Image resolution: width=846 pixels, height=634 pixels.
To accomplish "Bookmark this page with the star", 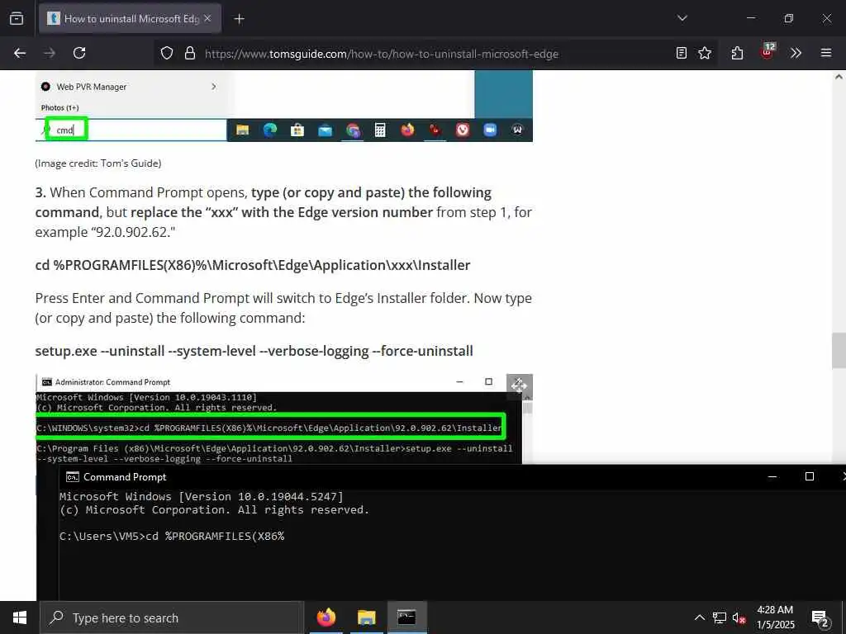I will pos(705,53).
